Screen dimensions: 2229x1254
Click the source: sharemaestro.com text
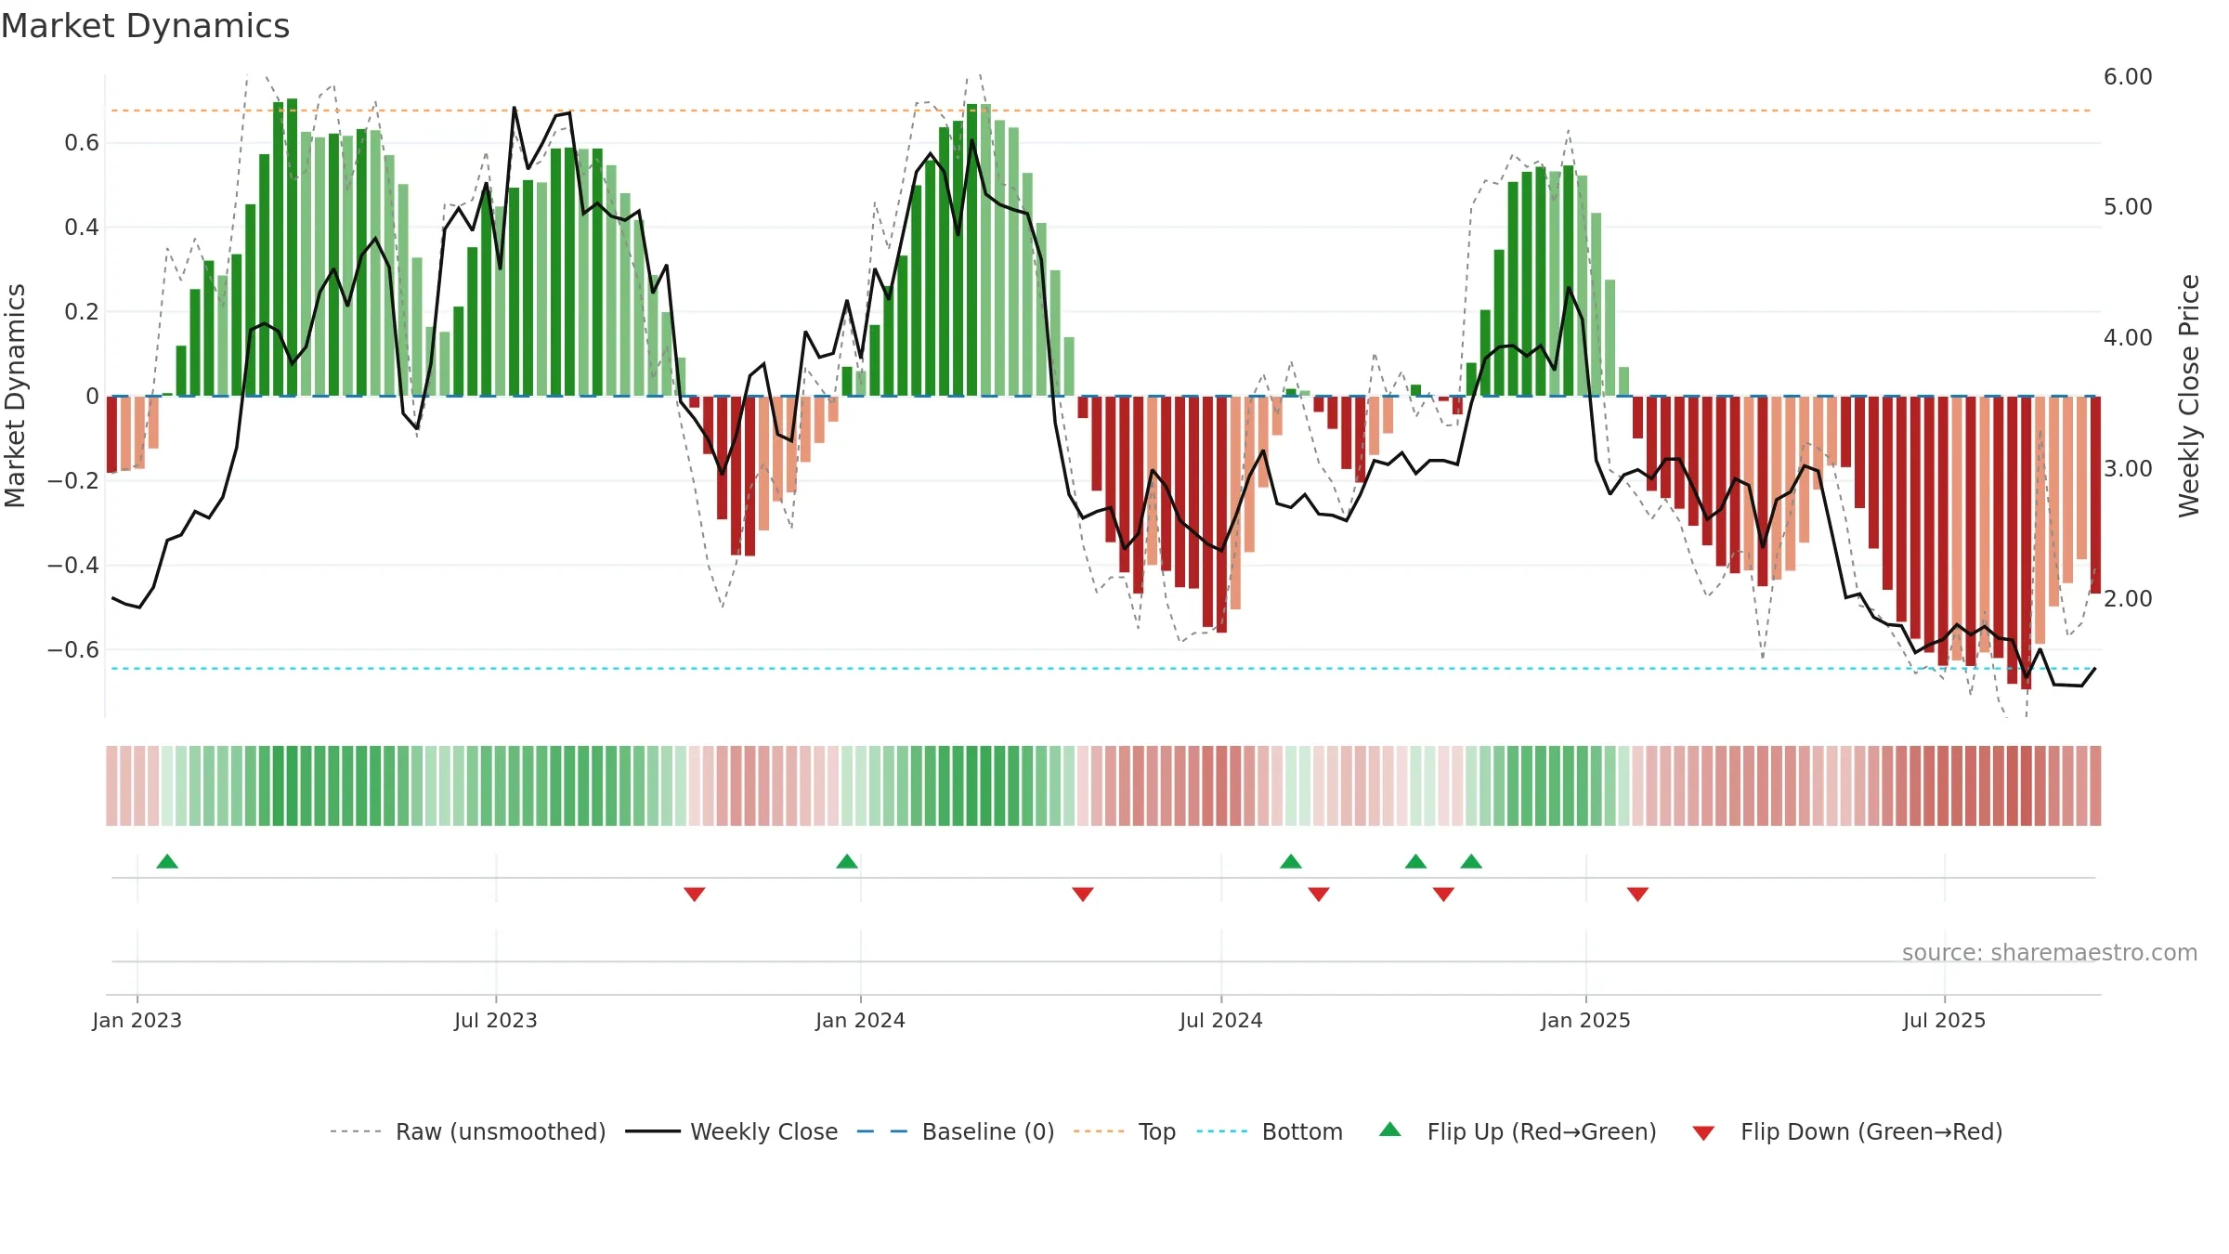pos(2049,952)
